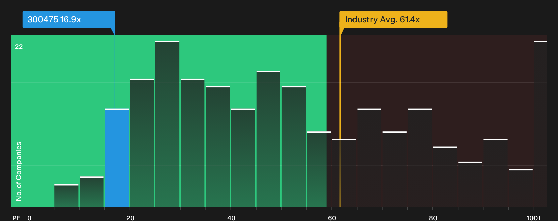Image resolution: width=558 pixels, height=221 pixels.
Task: Click the 40 label on PE axis
Action: [231, 218]
